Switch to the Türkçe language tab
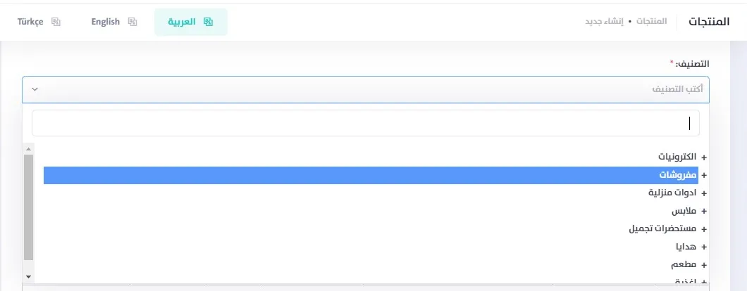Viewport: 747px width, 291px height. [x=31, y=22]
